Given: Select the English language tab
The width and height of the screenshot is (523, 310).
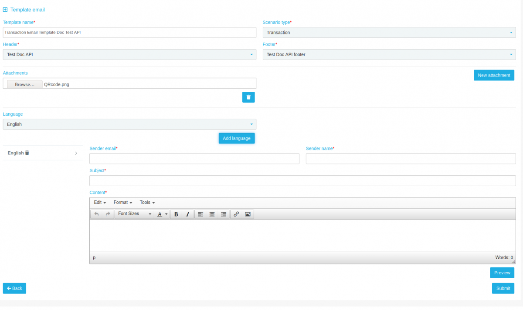Looking at the screenshot, I should (x=43, y=153).
